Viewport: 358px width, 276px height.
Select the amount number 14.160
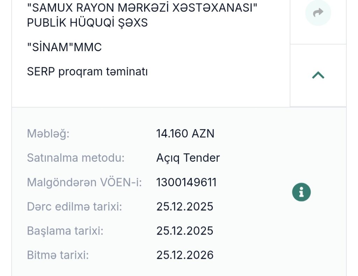click(x=171, y=133)
